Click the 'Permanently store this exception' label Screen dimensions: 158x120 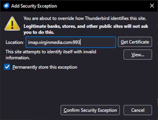[45, 67]
